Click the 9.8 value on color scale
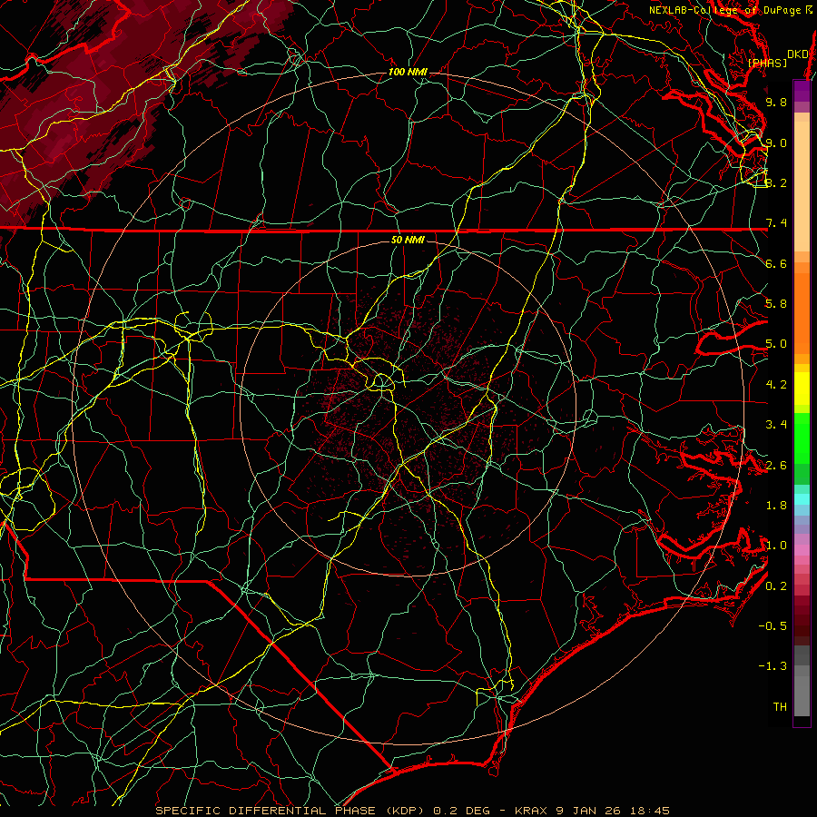Screen dimensions: 817x817 tap(776, 102)
